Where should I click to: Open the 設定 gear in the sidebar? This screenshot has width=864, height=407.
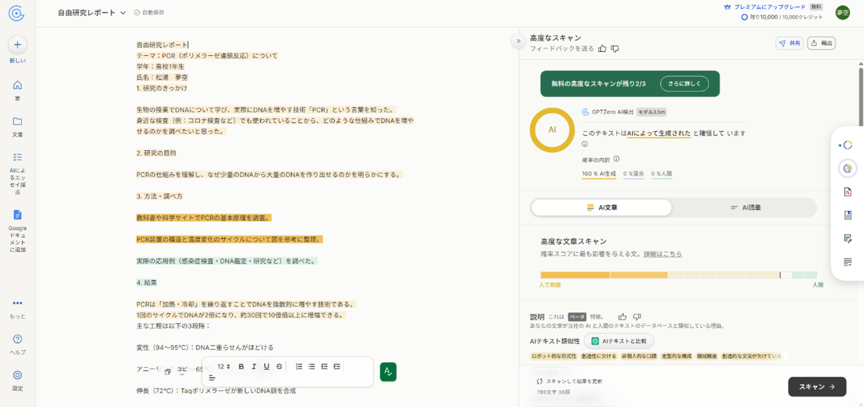(x=17, y=375)
